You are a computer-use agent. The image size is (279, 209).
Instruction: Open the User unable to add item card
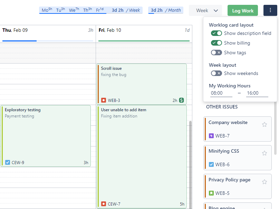pos(142,156)
